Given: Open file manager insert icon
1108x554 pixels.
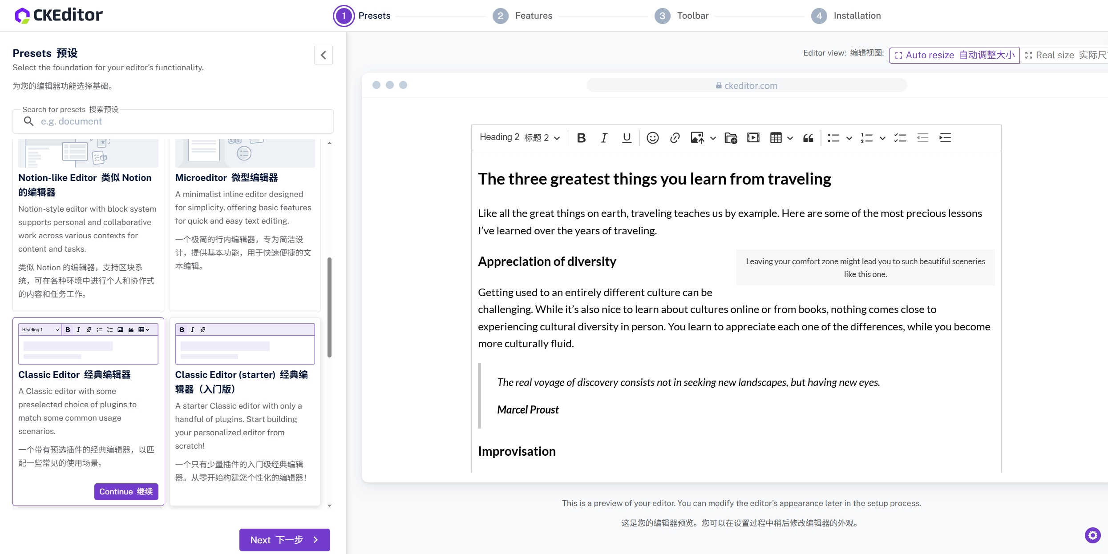Looking at the screenshot, I should pos(731,138).
